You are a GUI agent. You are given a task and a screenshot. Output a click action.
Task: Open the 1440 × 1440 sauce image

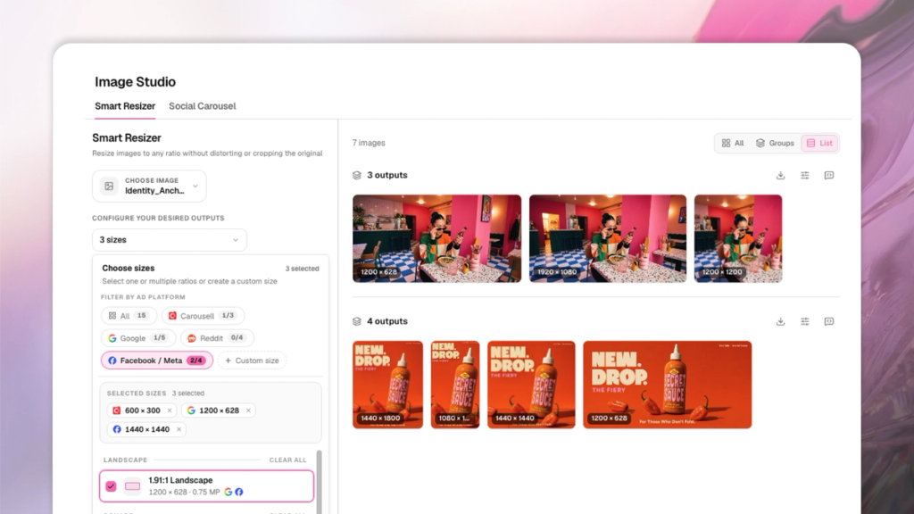pyautogui.click(x=531, y=385)
